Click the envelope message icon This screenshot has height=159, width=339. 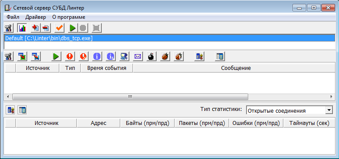(x=138, y=56)
